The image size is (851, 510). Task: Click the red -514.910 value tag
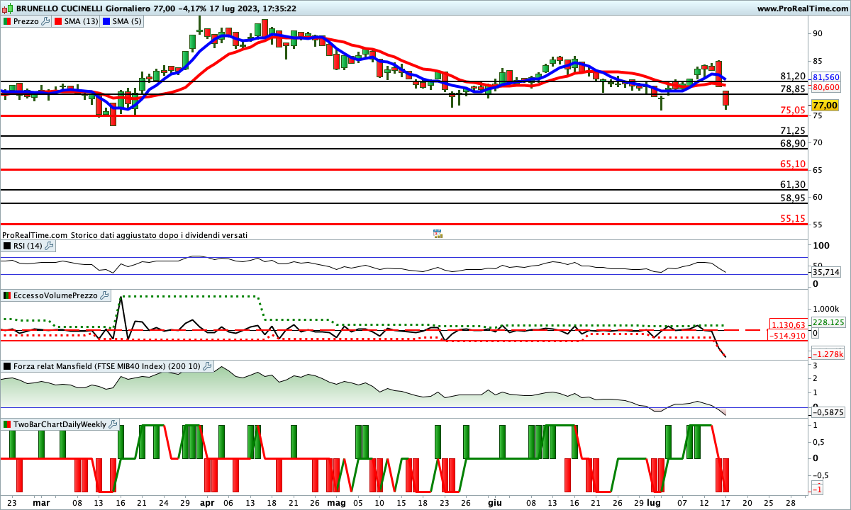(787, 335)
